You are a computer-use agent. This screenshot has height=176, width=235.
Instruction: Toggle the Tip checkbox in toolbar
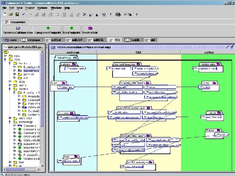pos(126,15)
